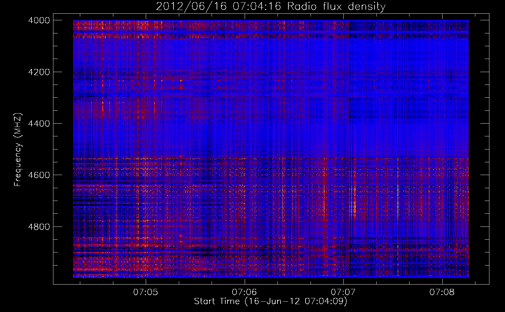Click the 4000 frequency axis label
The image size is (505, 312).
pyautogui.click(x=39, y=20)
